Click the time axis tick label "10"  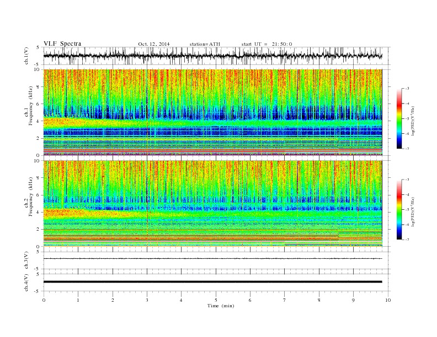(x=388, y=300)
